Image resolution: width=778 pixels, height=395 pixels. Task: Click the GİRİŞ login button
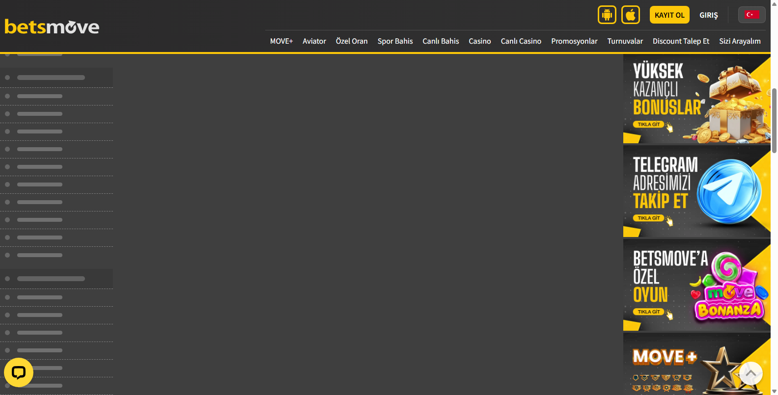(709, 15)
